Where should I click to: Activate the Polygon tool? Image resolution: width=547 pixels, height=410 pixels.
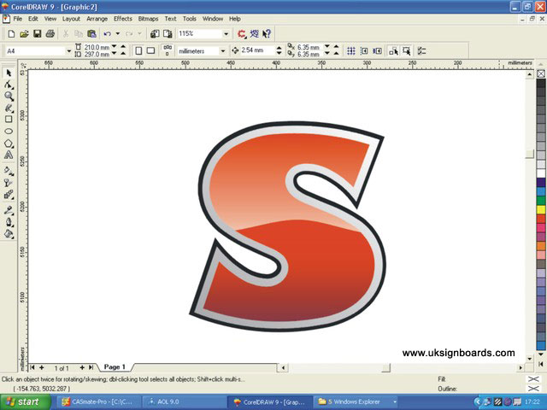tap(9, 143)
